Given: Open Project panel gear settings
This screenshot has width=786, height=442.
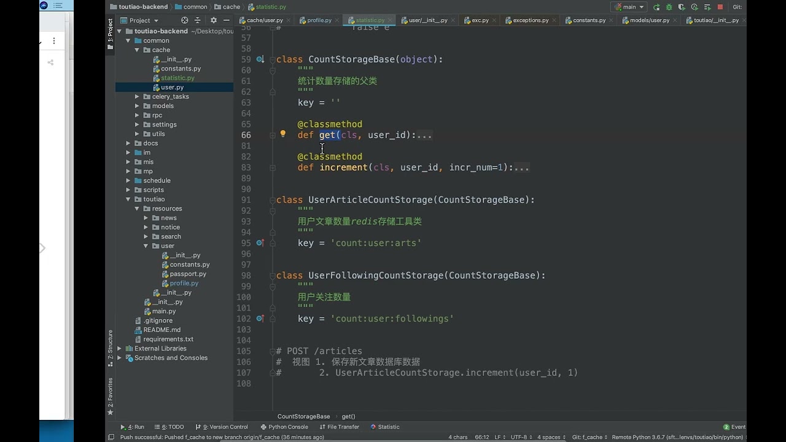Looking at the screenshot, I should click(214, 20).
